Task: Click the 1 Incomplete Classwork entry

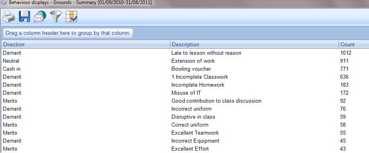Action: click(x=200, y=77)
